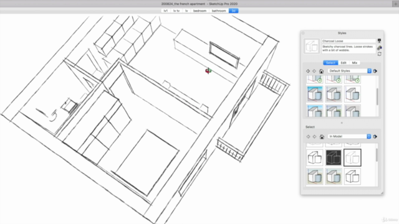
Task: Pick the blue-sky style in Default Styles
Action: point(315,94)
